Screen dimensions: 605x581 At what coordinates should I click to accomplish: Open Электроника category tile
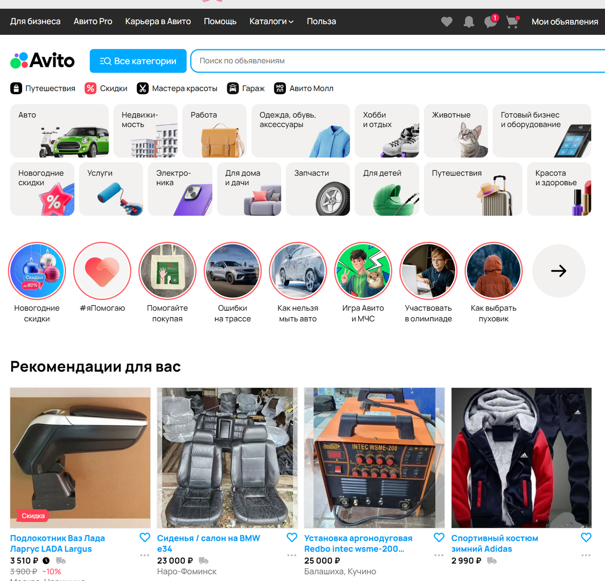[180, 189]
